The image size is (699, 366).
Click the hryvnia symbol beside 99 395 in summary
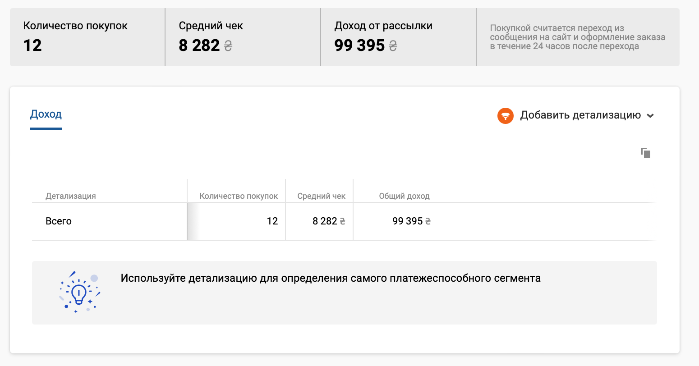pyautogui.click(x=393, y=46)
